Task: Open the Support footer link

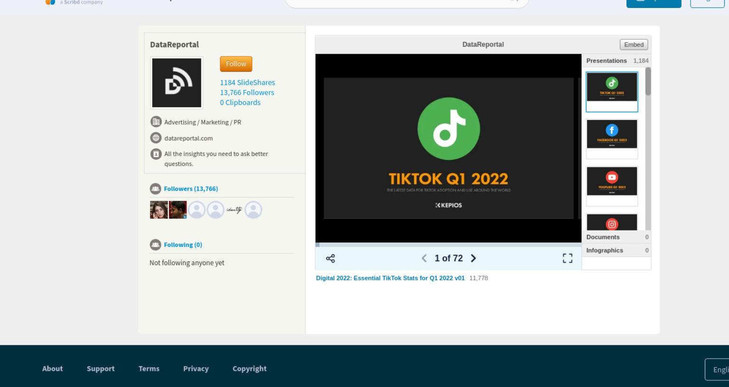Action: pos(101,369)
